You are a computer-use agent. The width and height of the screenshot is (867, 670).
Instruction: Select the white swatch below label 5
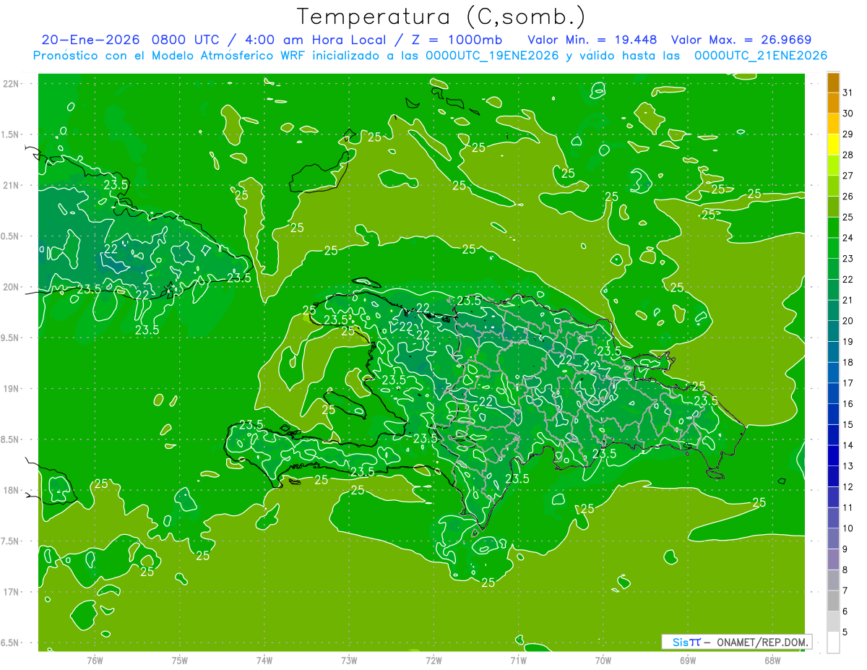pyautogui.click(x=833, y=643)
